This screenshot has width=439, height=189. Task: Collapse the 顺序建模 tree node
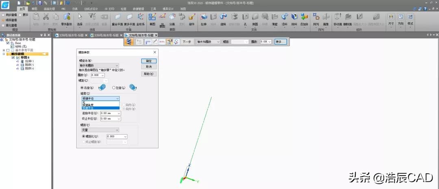point(4,54)
